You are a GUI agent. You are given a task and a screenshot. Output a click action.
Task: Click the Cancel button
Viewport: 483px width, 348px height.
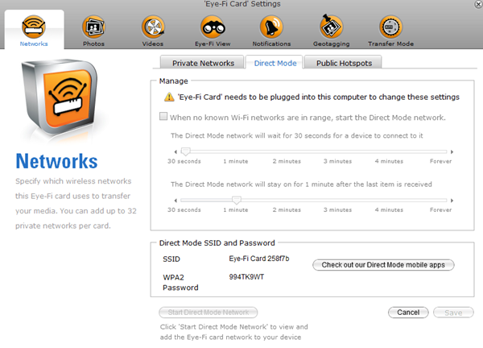(x=408, y=313)
